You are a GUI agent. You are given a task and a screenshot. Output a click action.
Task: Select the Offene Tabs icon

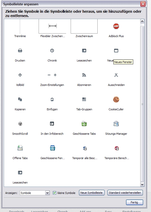[x=20, y=148]
